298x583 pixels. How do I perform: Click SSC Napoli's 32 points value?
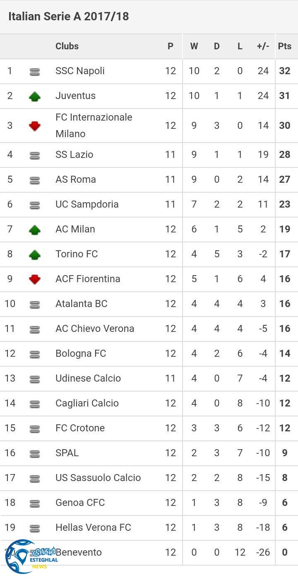(284, 71)
